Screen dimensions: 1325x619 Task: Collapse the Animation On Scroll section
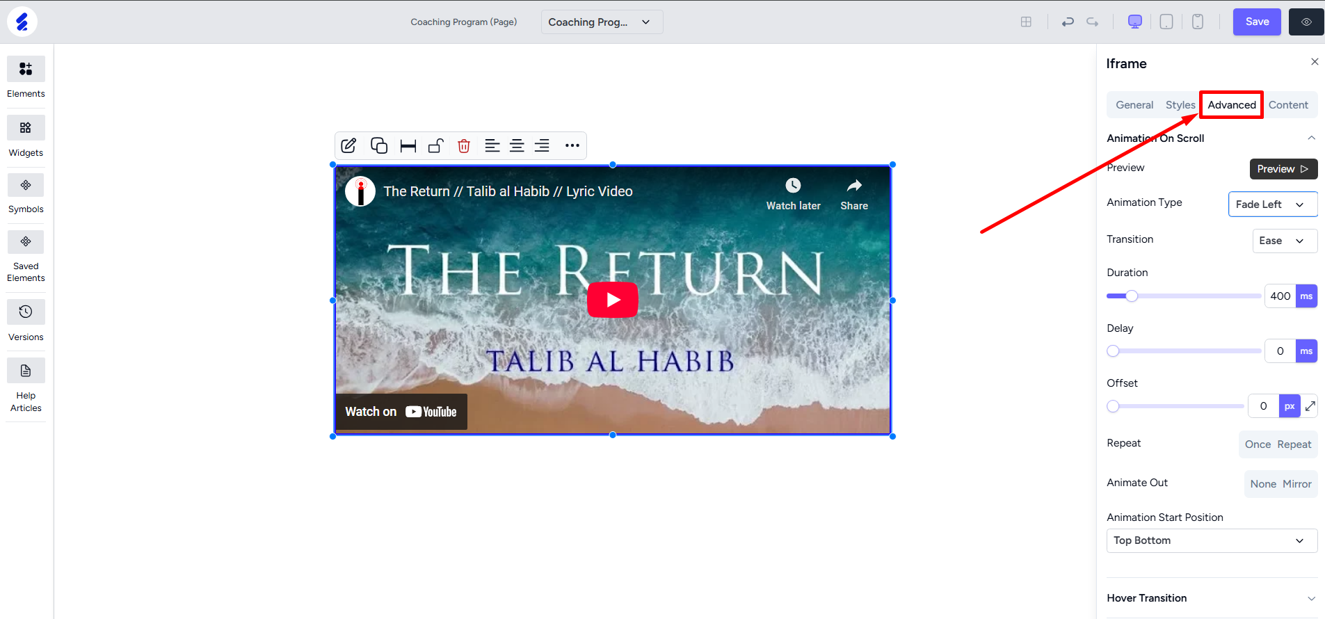tap(1311, 138)
